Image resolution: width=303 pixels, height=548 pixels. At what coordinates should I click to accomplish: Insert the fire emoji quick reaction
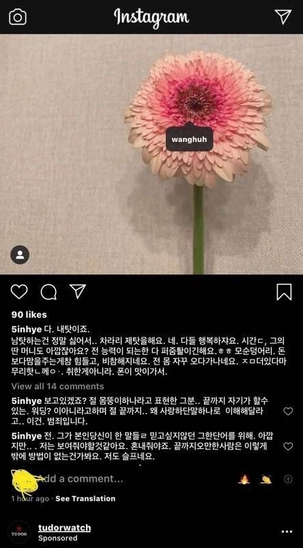pyautogui.click(x=244, y=479)
